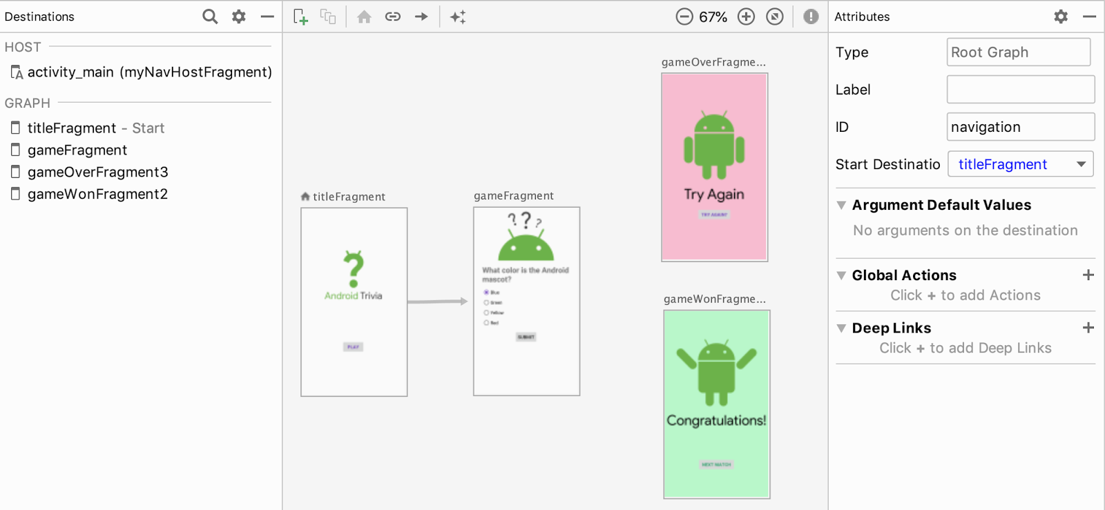Click the Deep Link chain icon
Viewport: 1105px width, 510px height.
(393, 17)
